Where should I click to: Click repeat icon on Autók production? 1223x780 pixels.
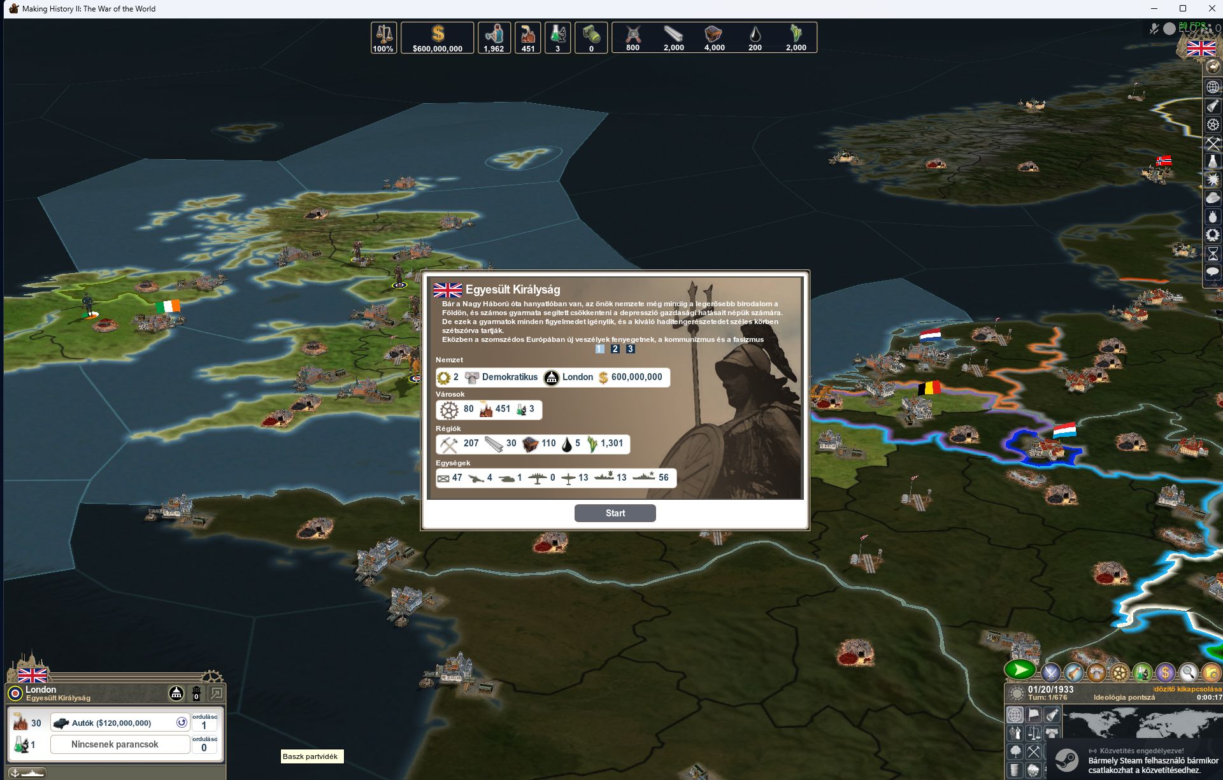tap(182, 723)
